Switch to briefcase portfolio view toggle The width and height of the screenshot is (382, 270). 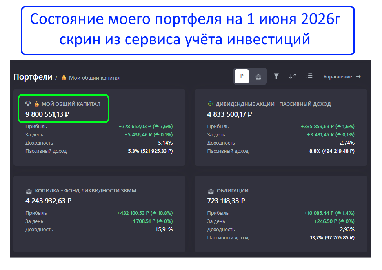(258, 77)
